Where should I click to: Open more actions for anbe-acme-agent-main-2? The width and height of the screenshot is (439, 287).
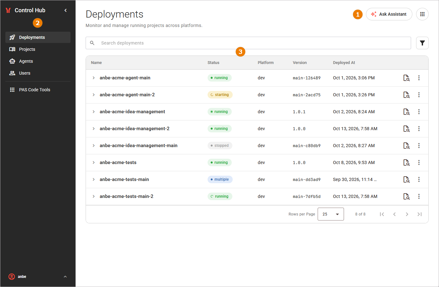pyautogui.click(x=419, y=95)
